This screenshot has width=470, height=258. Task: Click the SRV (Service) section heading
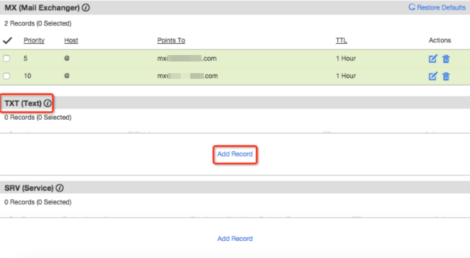(29, 188)
